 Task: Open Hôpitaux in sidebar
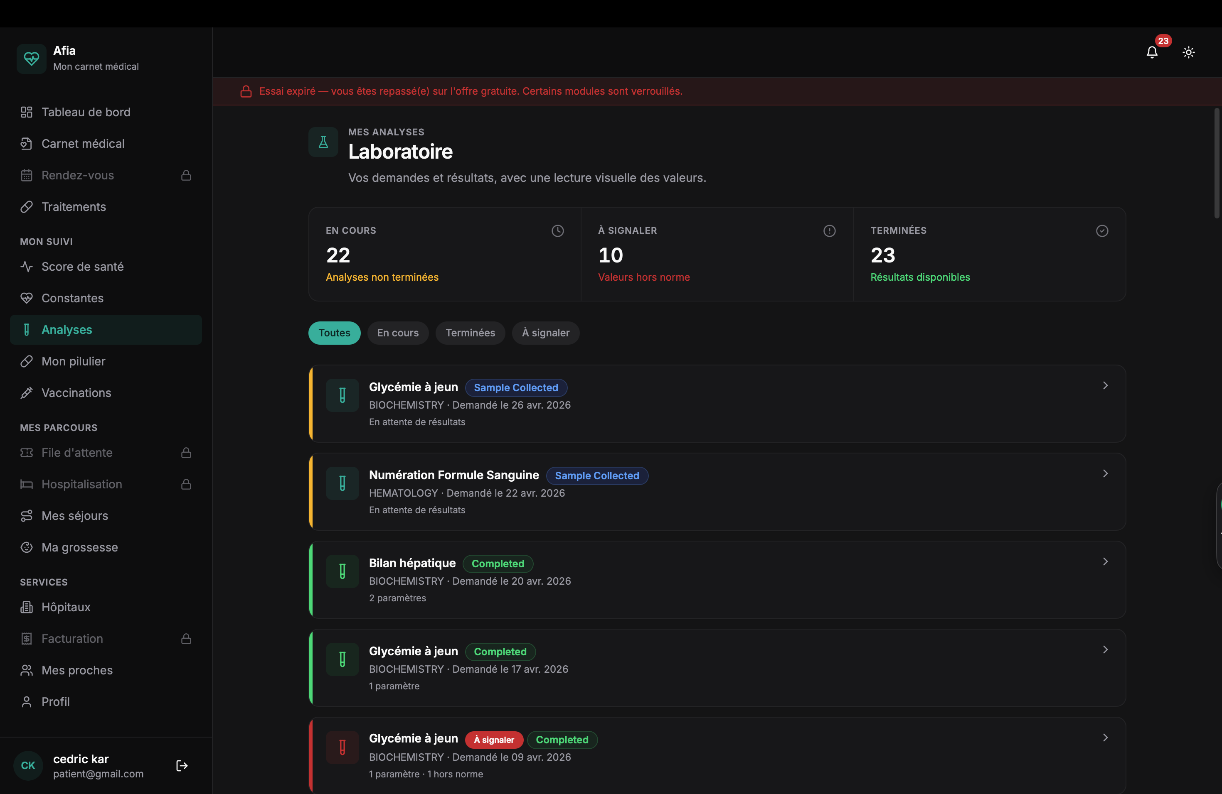point(106,607)
